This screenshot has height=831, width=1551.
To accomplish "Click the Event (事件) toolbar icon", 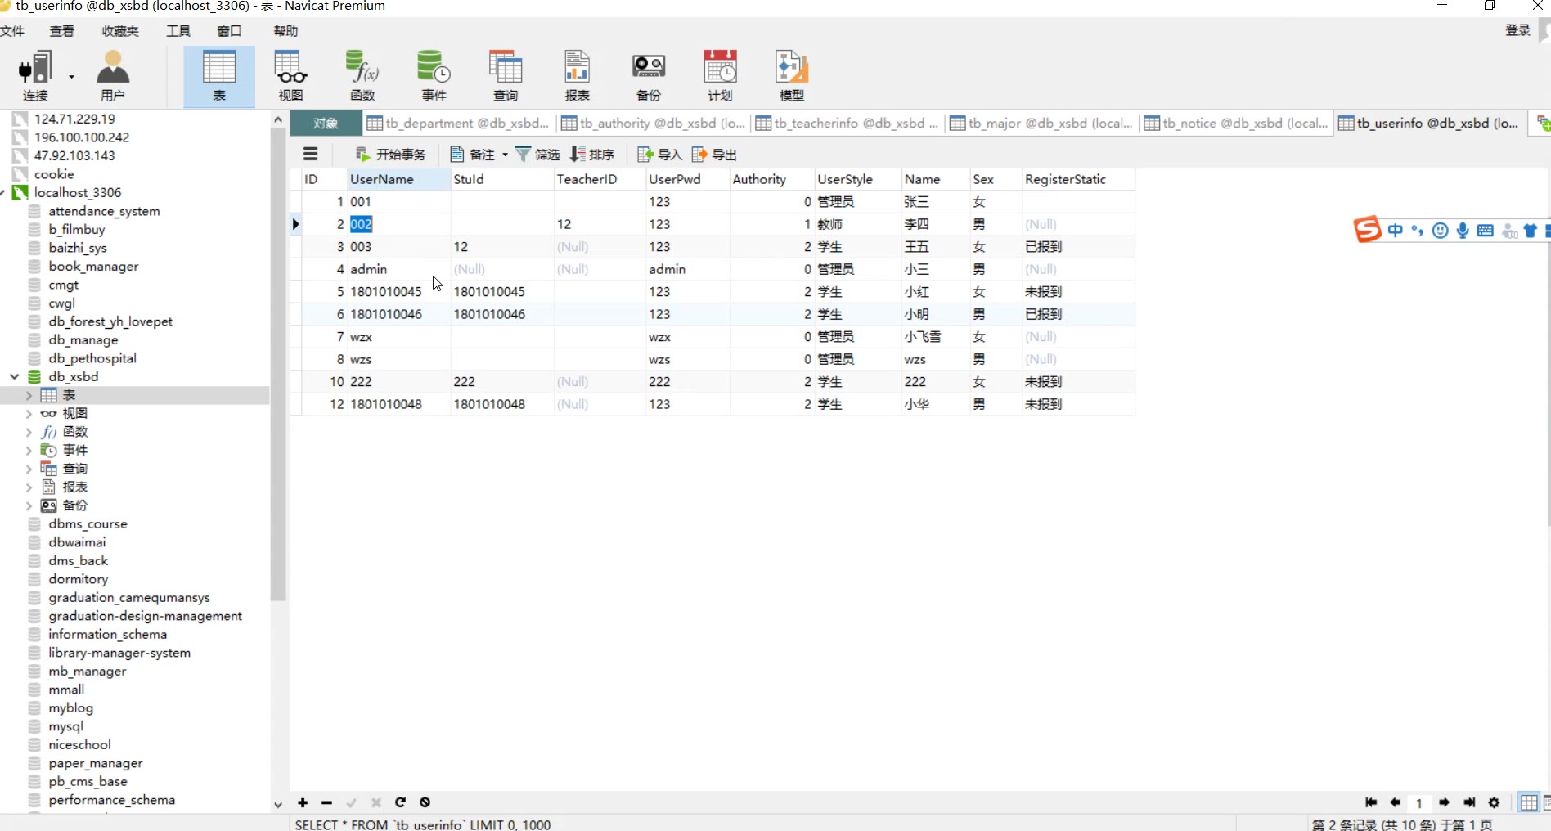I will tap(434, 75).
